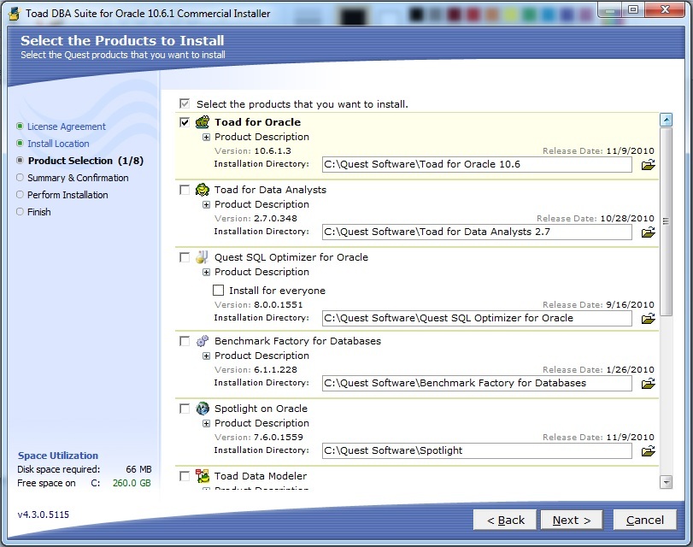693x547 pixels.
Task: Enable the Install for everyone checkbox
Action: 219,291
